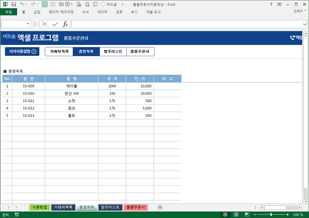Image resolution: width=309 pixels, height=218 pixels.
Task: Click the horizontal scrollbar left arrow
Action: (262, 208)
